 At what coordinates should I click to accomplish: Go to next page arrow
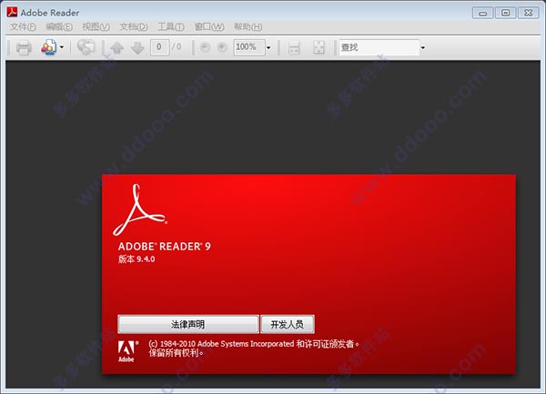137,47
